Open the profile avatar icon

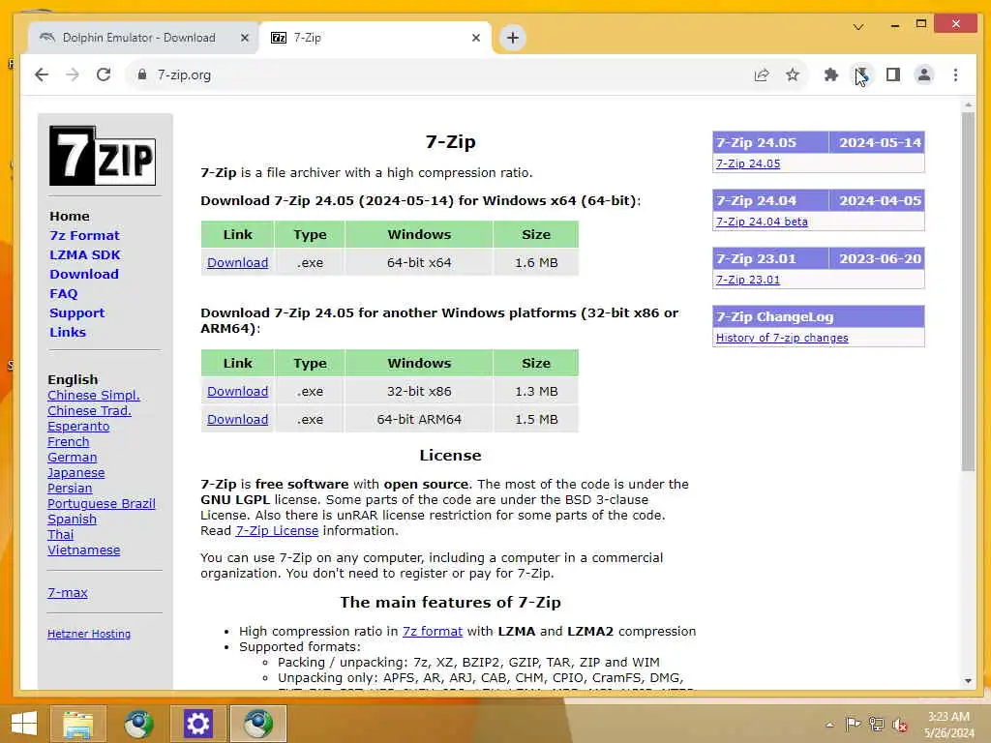(x=924, y=74)
